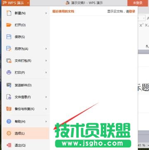Expand the 打印(P) submenu arrow
This screenshot has width=149, height=150.
[x=46, y=73]
